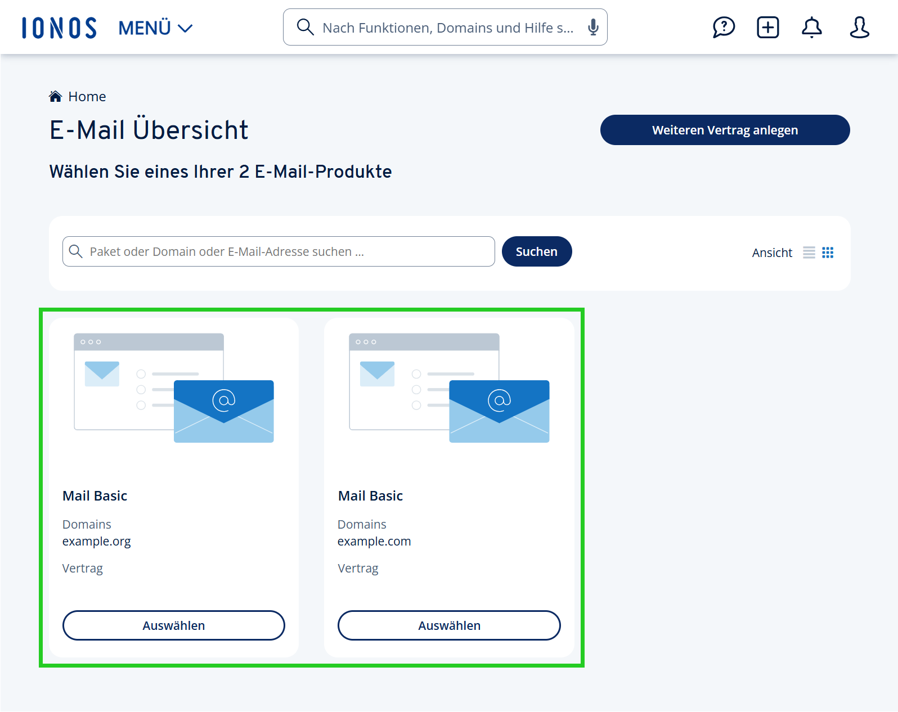The height and width of the screenshot is (712, 898).
Task: Click the E-Mail Übersicht heading
Action: pos(149,130)
